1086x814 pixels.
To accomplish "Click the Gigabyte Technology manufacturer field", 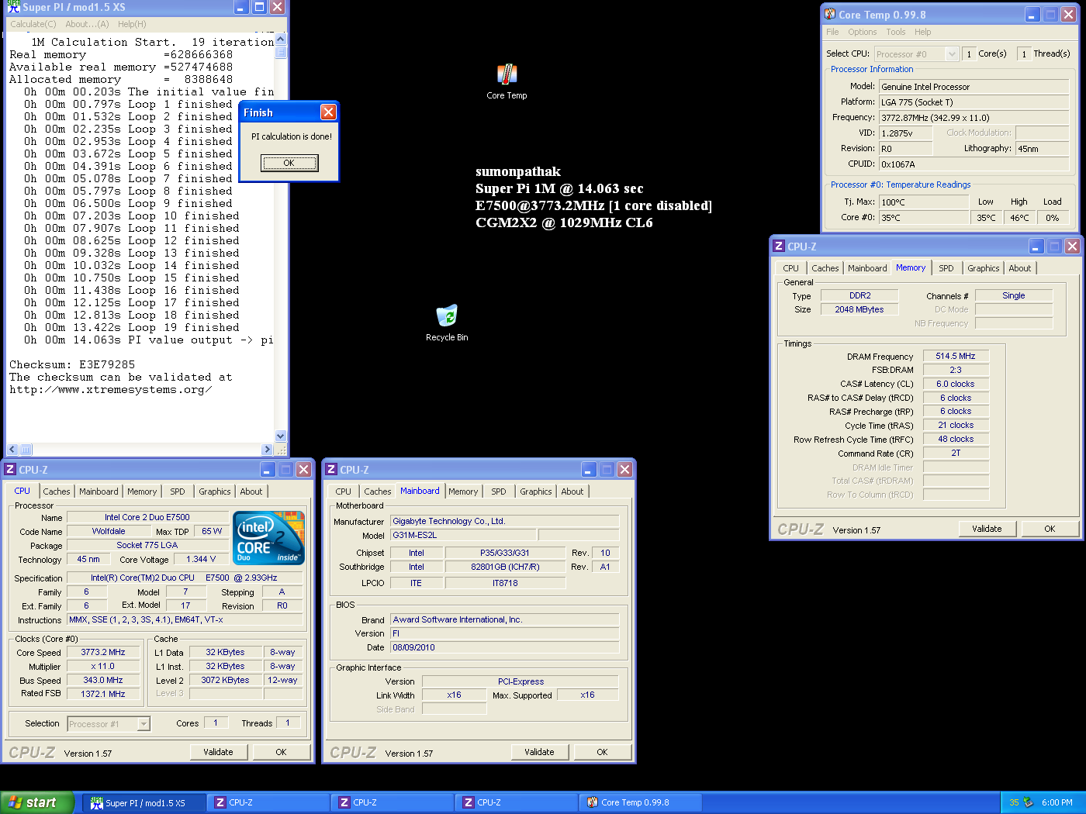I will [505, 521].
